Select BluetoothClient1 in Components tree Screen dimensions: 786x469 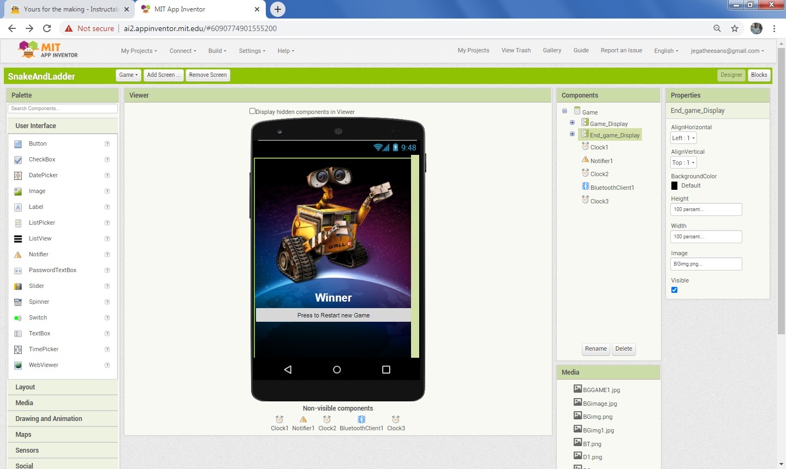tap(612, 188)
